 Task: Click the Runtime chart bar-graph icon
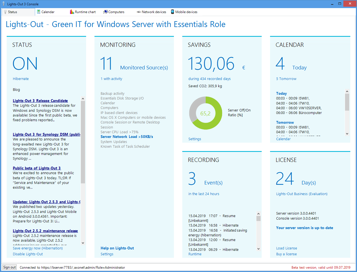(x=72, y=12)
